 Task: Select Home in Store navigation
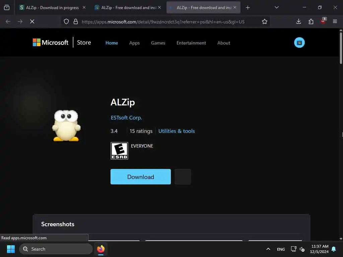coord(112,43)
